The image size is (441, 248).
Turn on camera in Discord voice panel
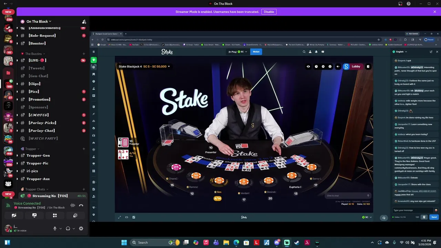[x=14, y=215]
